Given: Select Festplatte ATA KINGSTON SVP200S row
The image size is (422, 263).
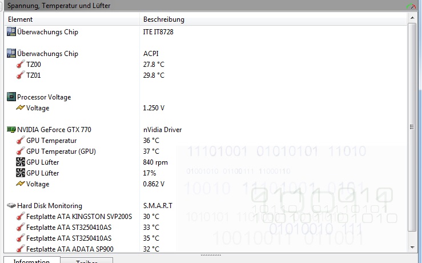Looking at the screenshot, I should pyautogui.click(x=79, y=216).
